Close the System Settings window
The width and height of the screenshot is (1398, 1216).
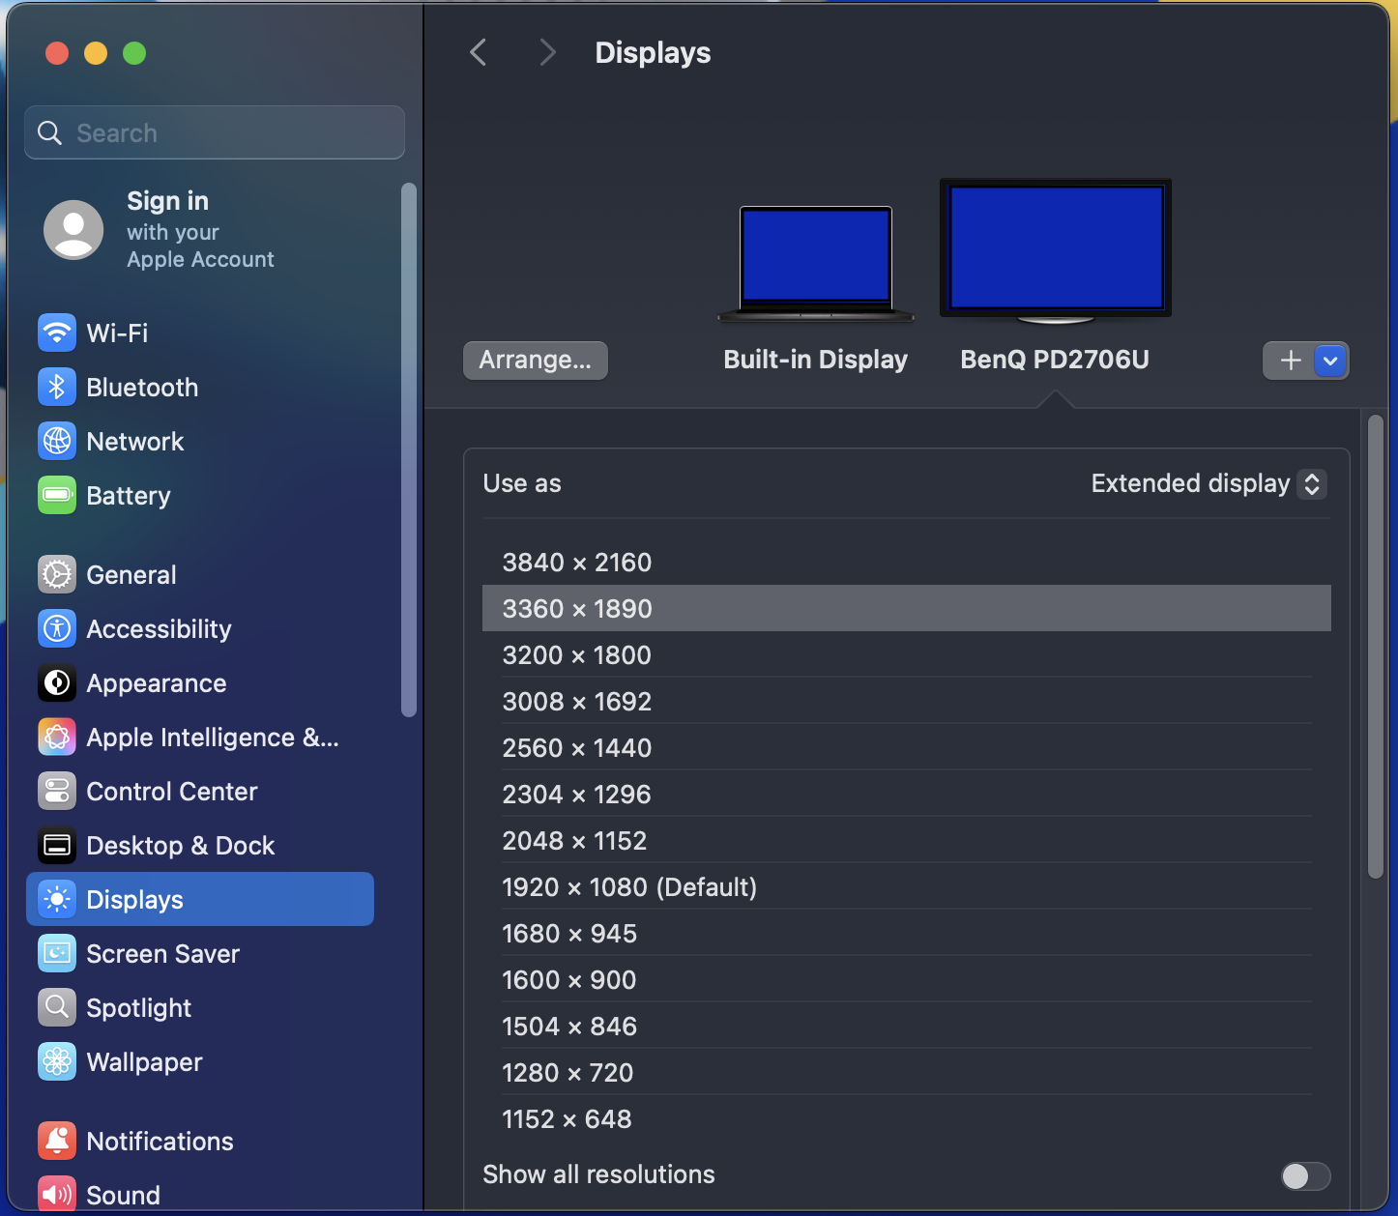point(57,53)
